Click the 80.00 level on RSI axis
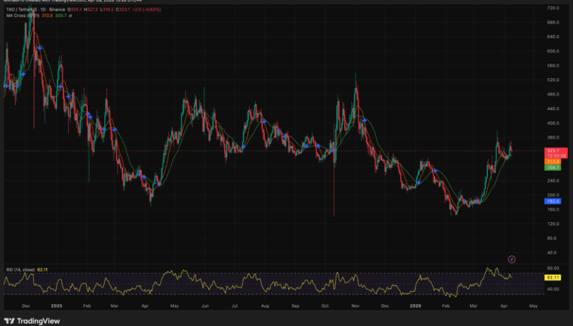This screenshot has width=573, height=326. [x=553, y=268]
